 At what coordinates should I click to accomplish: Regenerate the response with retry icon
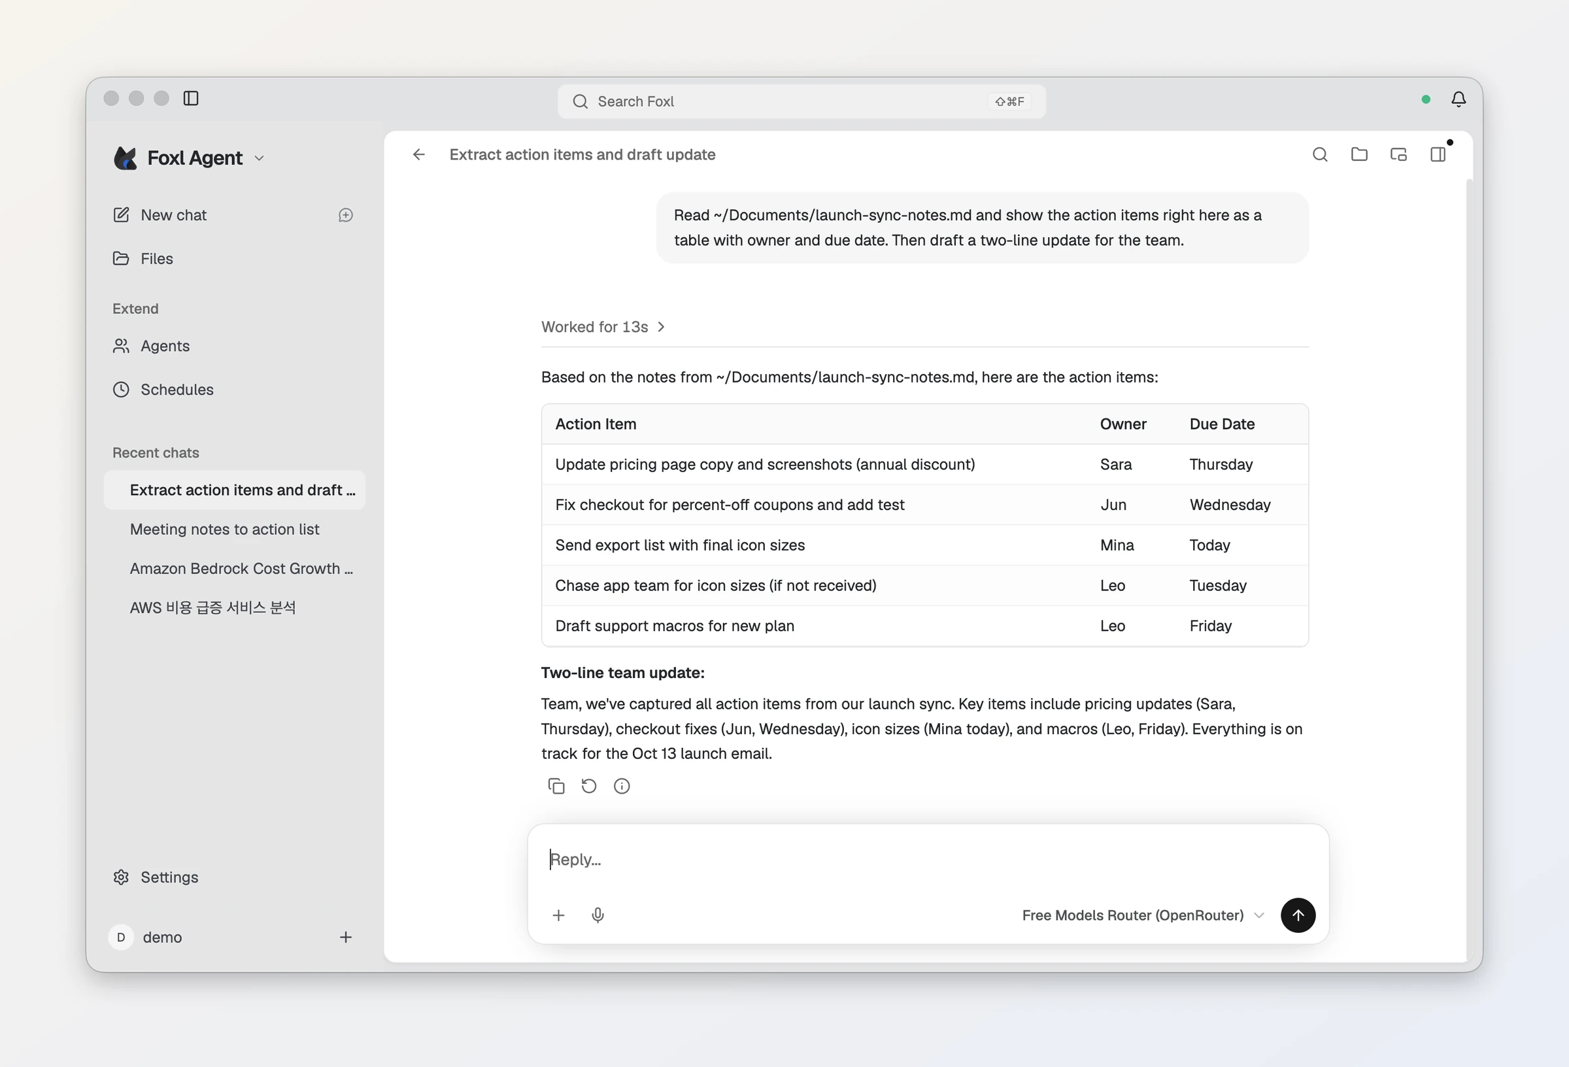(589, 786)
